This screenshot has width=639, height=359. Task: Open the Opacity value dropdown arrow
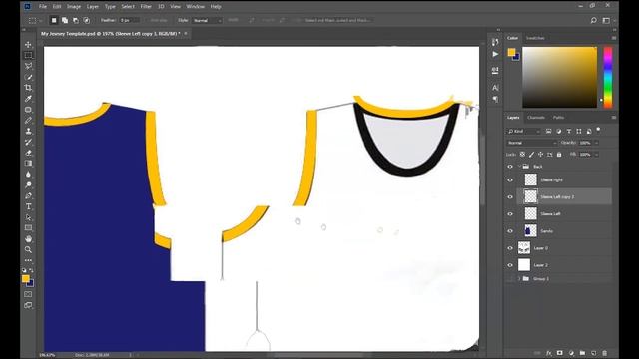597,143
